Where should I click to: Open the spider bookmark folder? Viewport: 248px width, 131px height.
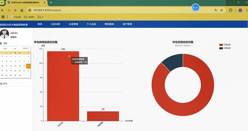[29, 17]
